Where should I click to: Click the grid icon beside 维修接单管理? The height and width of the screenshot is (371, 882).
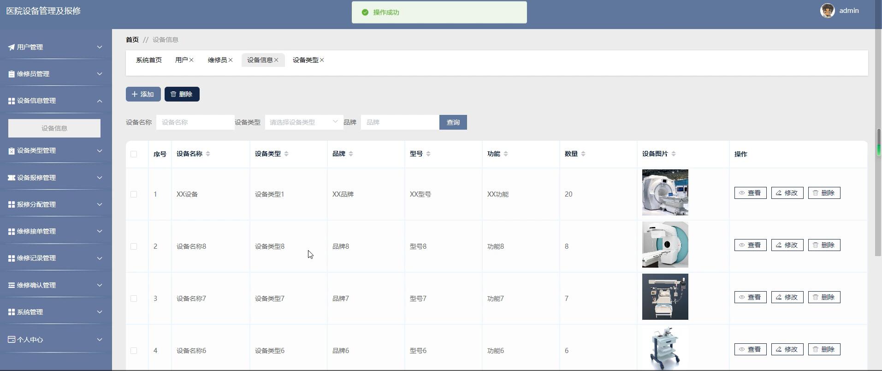point(12,231)
